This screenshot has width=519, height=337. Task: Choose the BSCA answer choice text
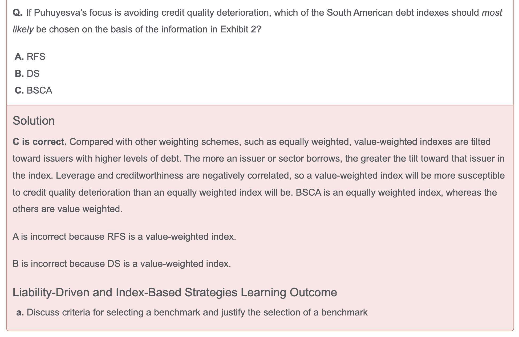[x=39, y=90]
